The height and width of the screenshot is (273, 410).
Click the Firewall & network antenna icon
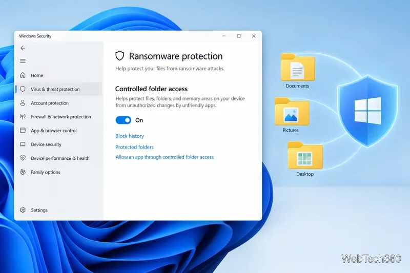(23, 116)
